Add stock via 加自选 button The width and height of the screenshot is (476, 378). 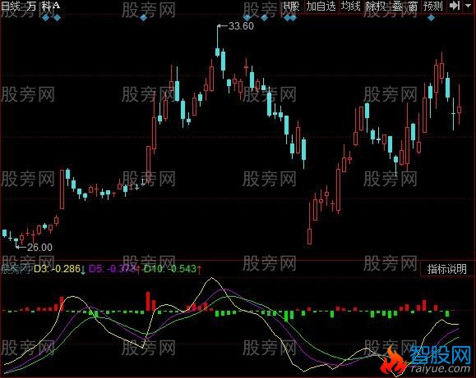coord(321,6)
